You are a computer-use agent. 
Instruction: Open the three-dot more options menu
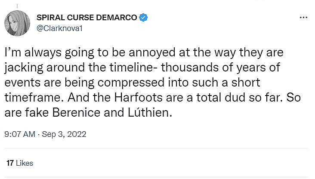coord(303,18)
